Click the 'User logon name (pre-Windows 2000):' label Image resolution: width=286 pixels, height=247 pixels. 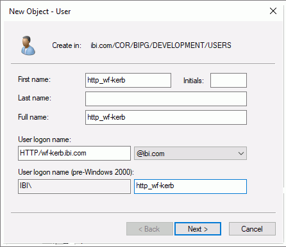(76, 172)
